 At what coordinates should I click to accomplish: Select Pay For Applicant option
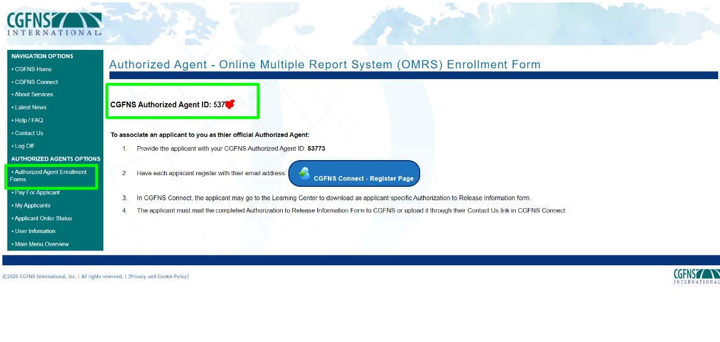point(37,193)
